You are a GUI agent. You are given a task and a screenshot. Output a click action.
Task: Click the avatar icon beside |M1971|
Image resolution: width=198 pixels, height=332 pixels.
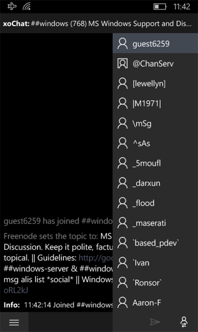(122, 103)
